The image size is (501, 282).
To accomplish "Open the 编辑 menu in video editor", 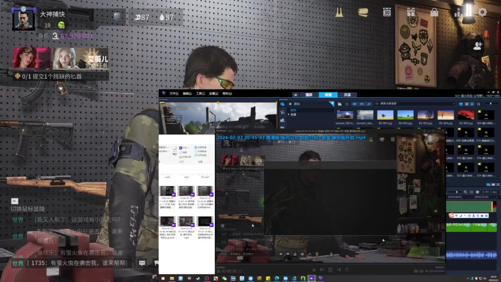I will click(x=187, y=94).
